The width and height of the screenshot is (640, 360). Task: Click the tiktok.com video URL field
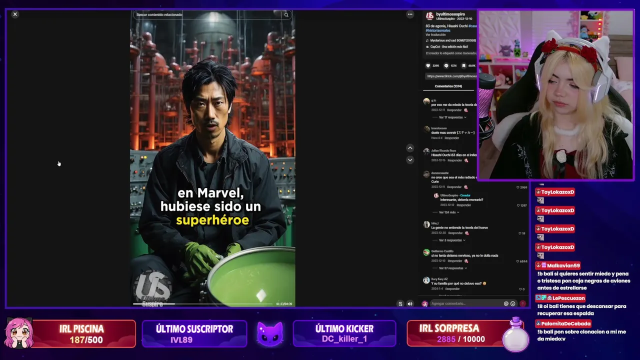pos(451,76)
